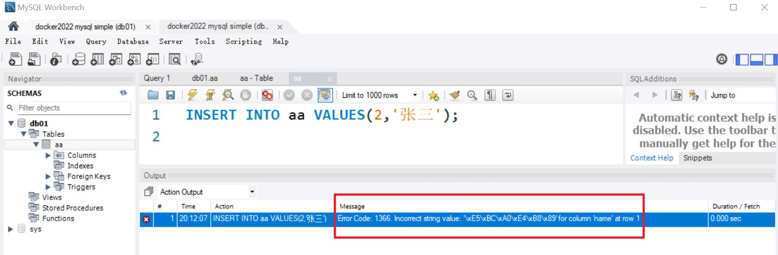
Task: Execute statement under cursor icon
Action: click(210, 95)
